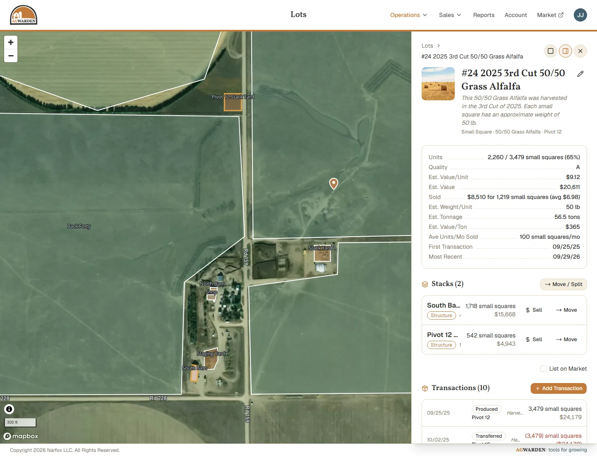Viewport: 597px width, 456px height.
Task: Select the Pivot 12 Stack Yard area
Action: [x=233, y=102]
